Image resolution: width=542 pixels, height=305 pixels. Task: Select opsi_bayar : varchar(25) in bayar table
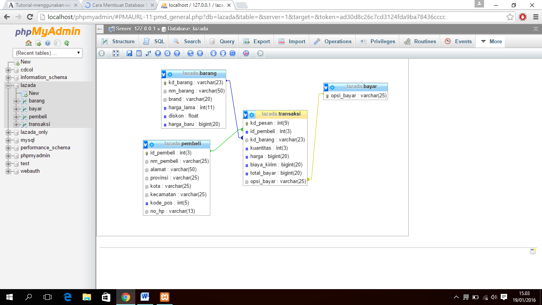(x=356, y=96)
